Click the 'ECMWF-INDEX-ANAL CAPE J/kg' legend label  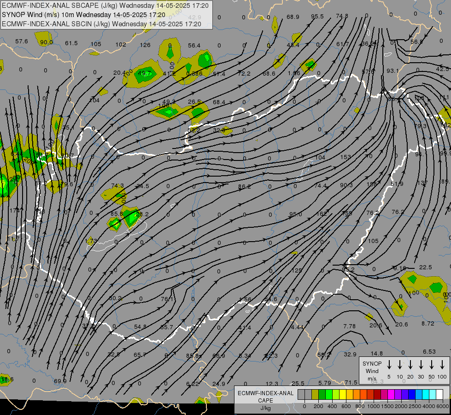tap(265, 400)
